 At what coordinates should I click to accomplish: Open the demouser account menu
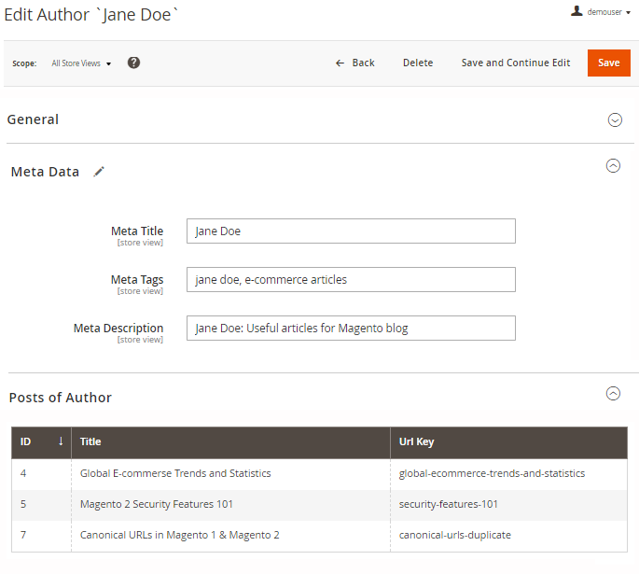pos(609,12)
